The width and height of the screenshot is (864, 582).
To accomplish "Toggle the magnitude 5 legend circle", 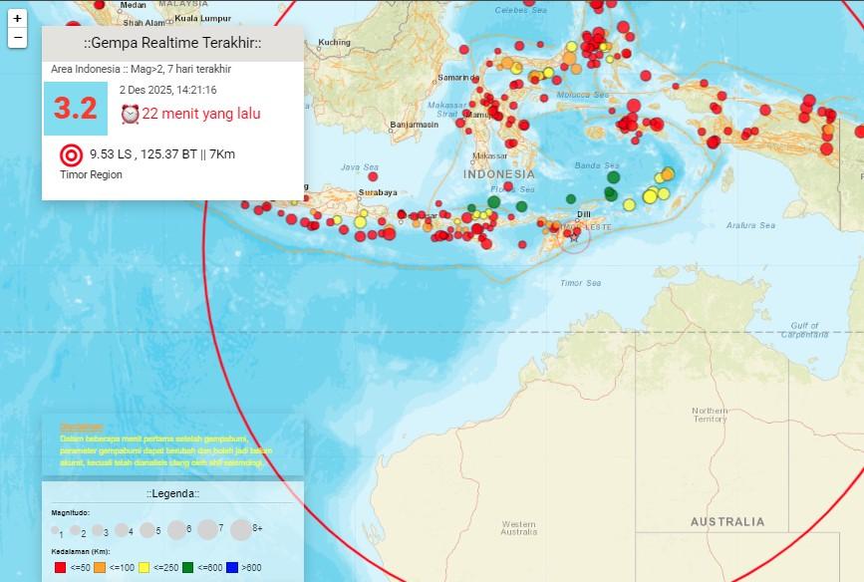I will pyautogui.click(x=148, y=529).
